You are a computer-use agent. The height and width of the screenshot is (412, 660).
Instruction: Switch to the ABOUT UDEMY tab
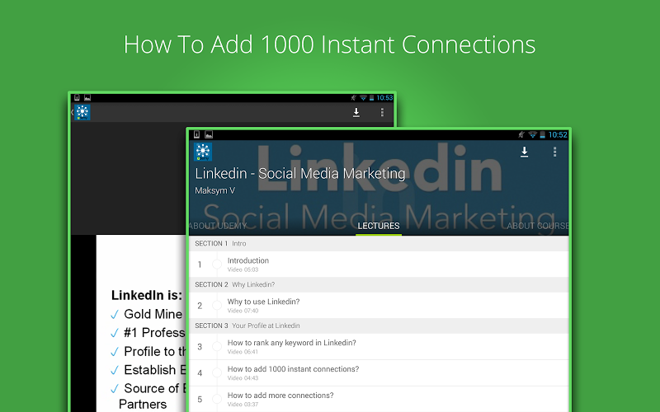tap(218, 226)
